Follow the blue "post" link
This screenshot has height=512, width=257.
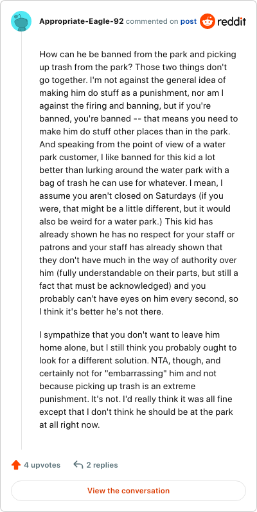pos(188,22)
